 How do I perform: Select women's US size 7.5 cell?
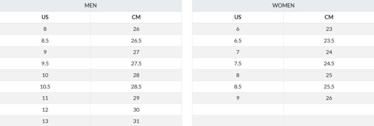(238, 64)
